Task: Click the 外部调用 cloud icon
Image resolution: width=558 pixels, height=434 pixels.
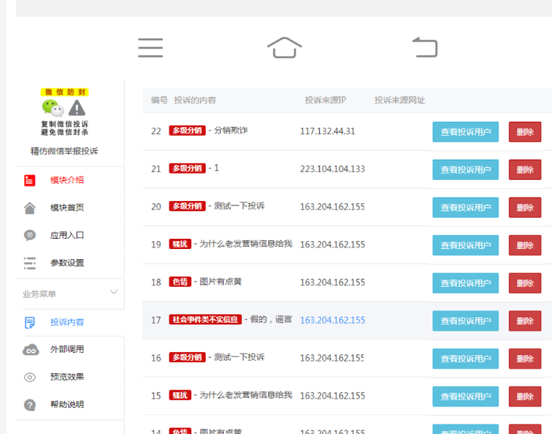Action: tap(31, 350)
